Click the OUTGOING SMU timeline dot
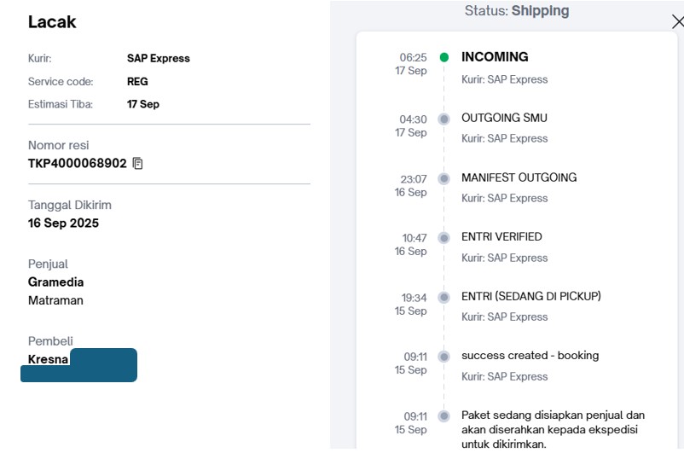684x453 pixels. point(444,119)
